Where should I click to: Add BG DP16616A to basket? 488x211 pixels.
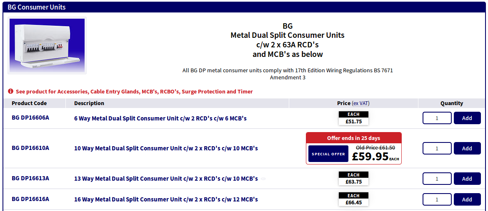pos(467,199)
